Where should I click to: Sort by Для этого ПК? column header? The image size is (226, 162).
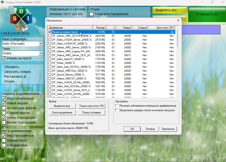pos(162,28)
